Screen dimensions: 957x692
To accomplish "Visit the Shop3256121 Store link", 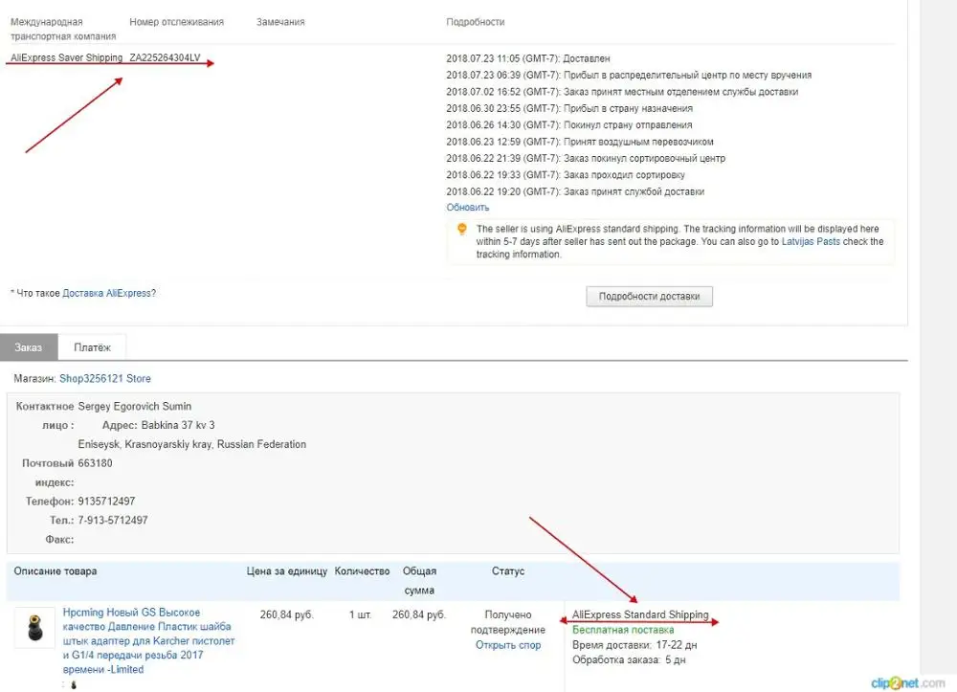I will pyautogui.click(x=105, y=379).
